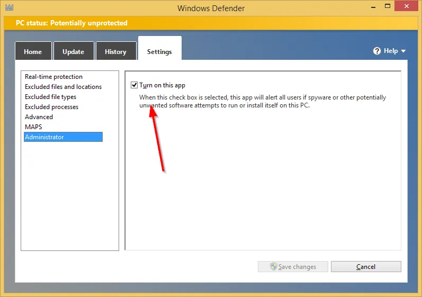The width and height of the screenshot is (422, 297).
Task: Switch to the Home tab
Action: [33, 51]
